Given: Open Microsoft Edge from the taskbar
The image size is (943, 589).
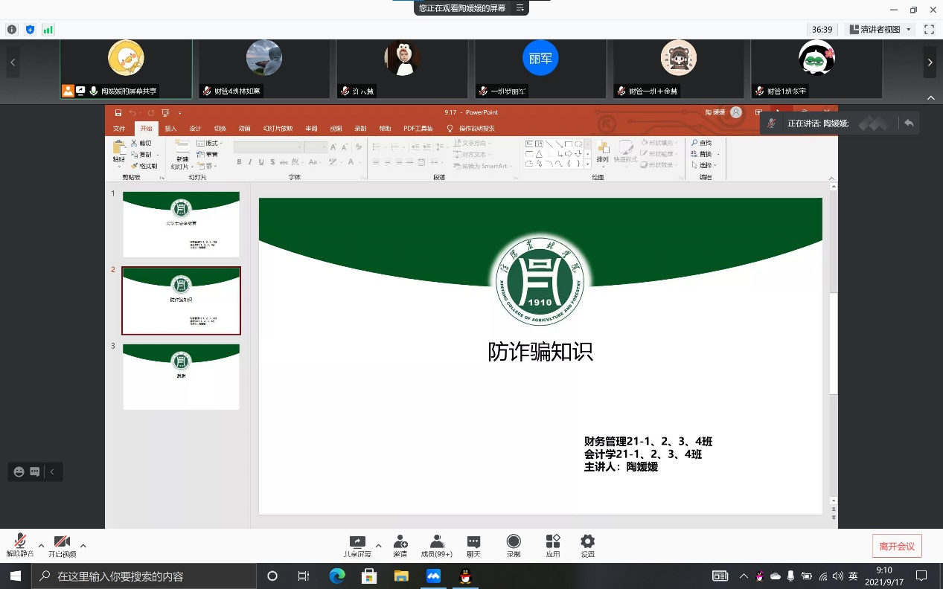Looking at the screenshot, I should pyautogui.click(x=337, y=576).
